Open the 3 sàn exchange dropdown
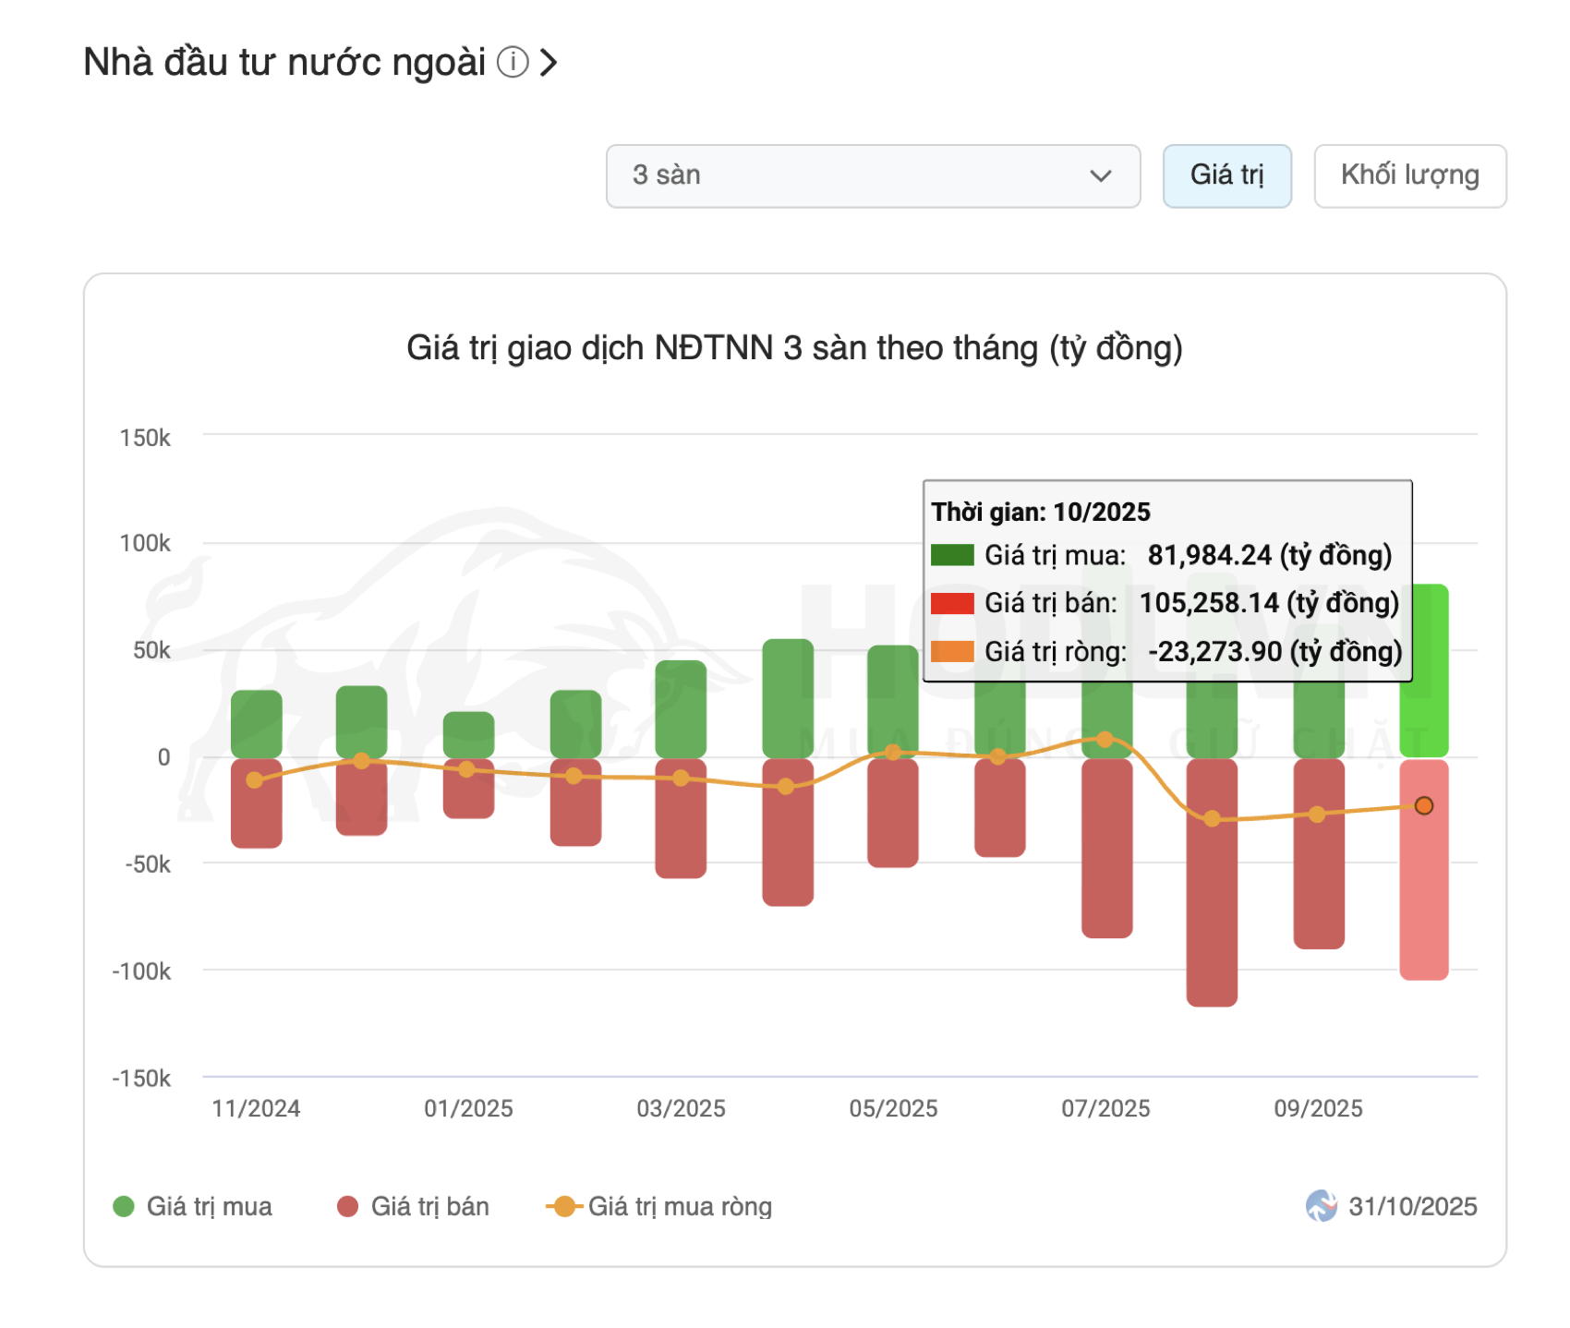 [873, 175]
